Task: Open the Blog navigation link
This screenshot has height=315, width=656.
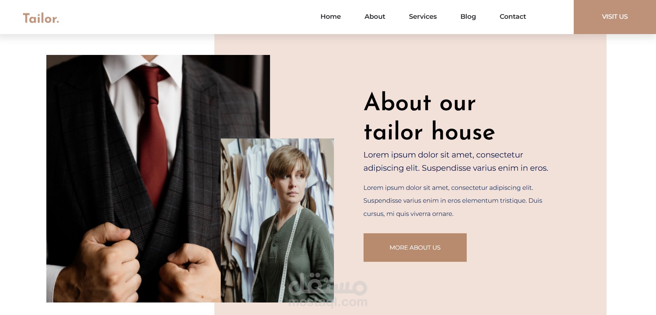Action: pos(468,16)
